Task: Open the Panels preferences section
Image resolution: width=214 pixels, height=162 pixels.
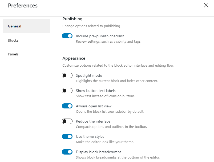Action: pyautogui.click(x=13, y=54)
